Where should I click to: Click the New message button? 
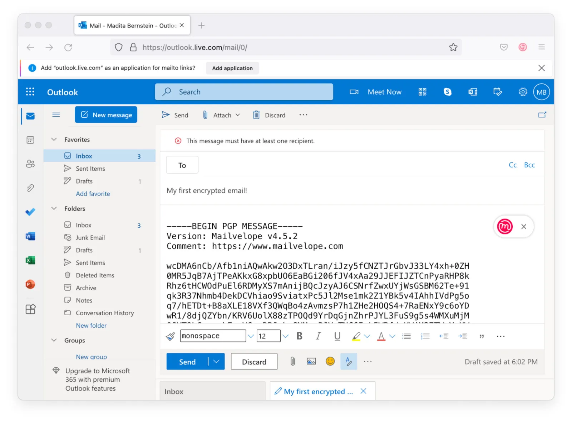[106, 115]
